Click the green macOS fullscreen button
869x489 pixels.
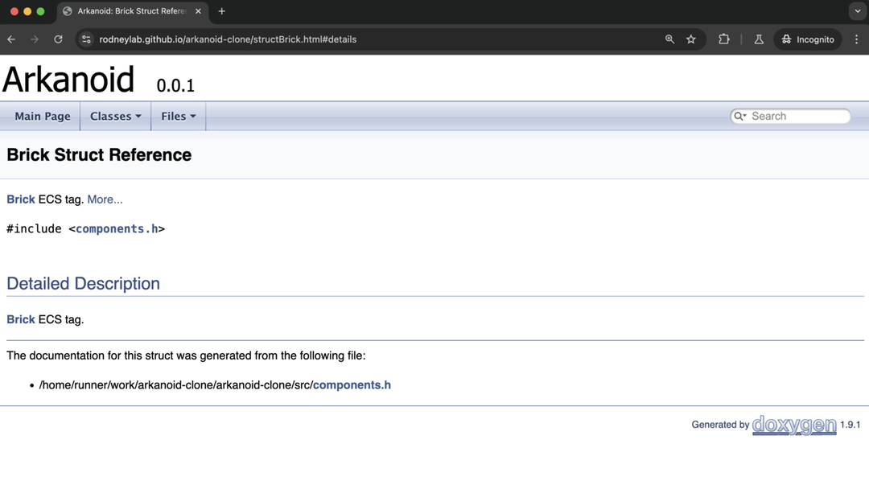click(40, 11)
